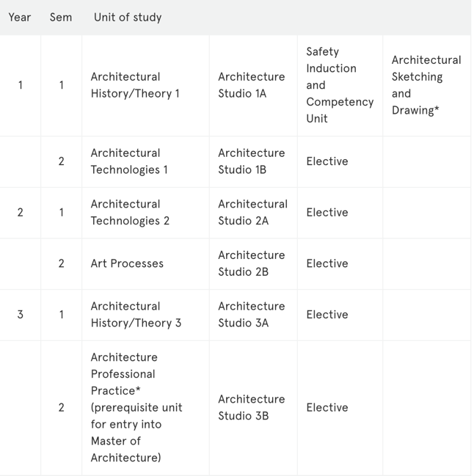Select Architecture Studio 1A in the table
The image size is (474, 476).
tap(251, 85)
